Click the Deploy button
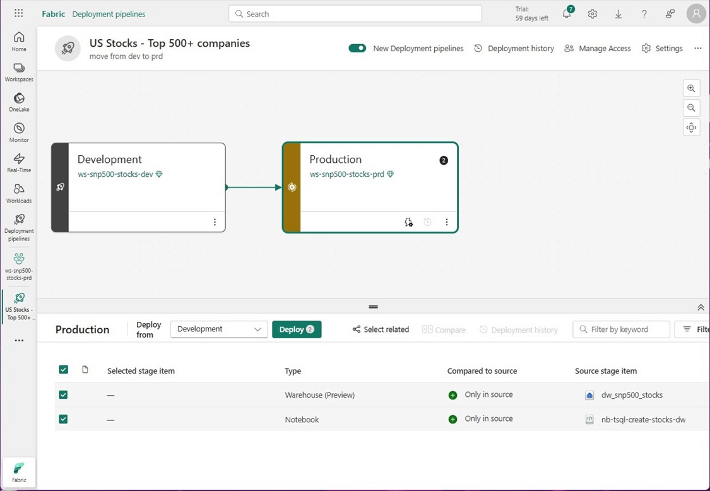 coord(297,329)
